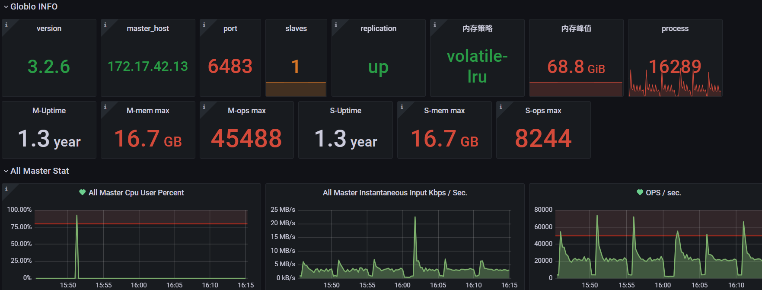Open the process panel title menu

(675, 29)
